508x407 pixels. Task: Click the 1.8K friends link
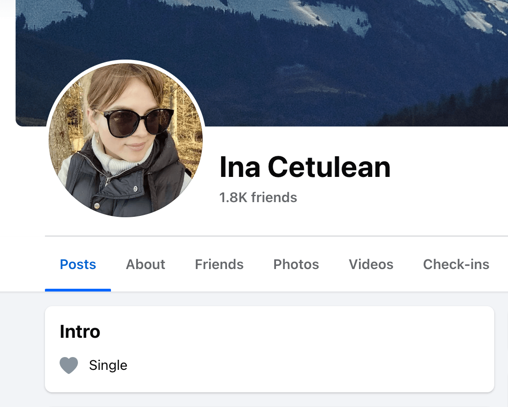tap(258, 198)
